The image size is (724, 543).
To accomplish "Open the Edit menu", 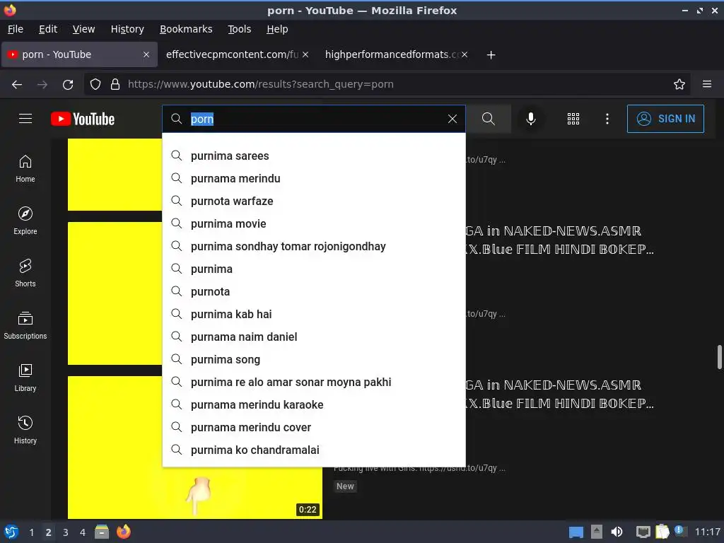I will 48,29.
